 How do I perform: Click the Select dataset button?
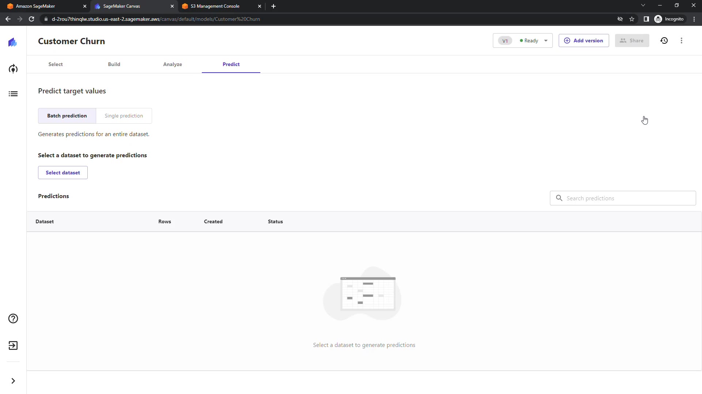pyautogui.click(x=63, y=173)
